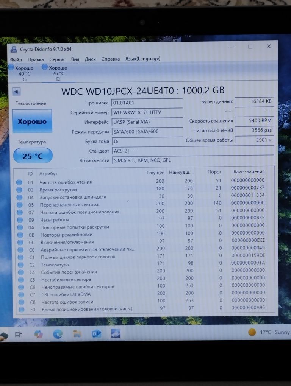Click status dot for attribute 0A
The width and height of the screenshot is (291, 386).
[x=20, y=227]
